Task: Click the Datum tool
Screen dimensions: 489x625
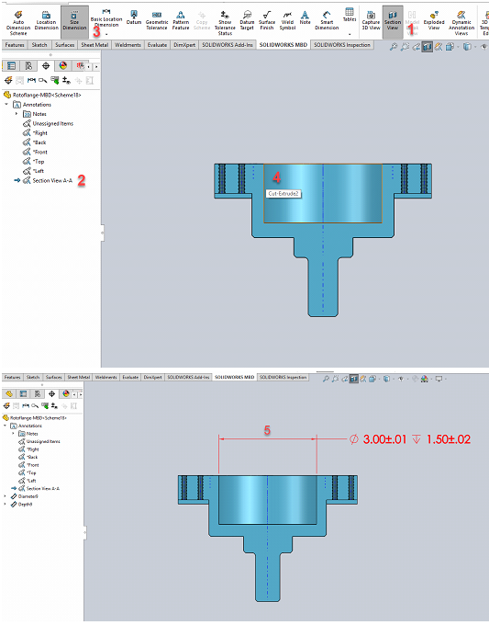Action: tap(134, 17)
